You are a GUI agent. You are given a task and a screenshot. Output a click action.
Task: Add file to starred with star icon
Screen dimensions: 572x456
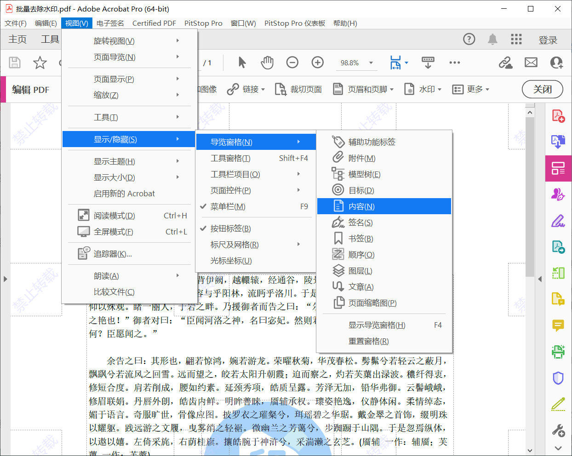click(x=40, y=63)
